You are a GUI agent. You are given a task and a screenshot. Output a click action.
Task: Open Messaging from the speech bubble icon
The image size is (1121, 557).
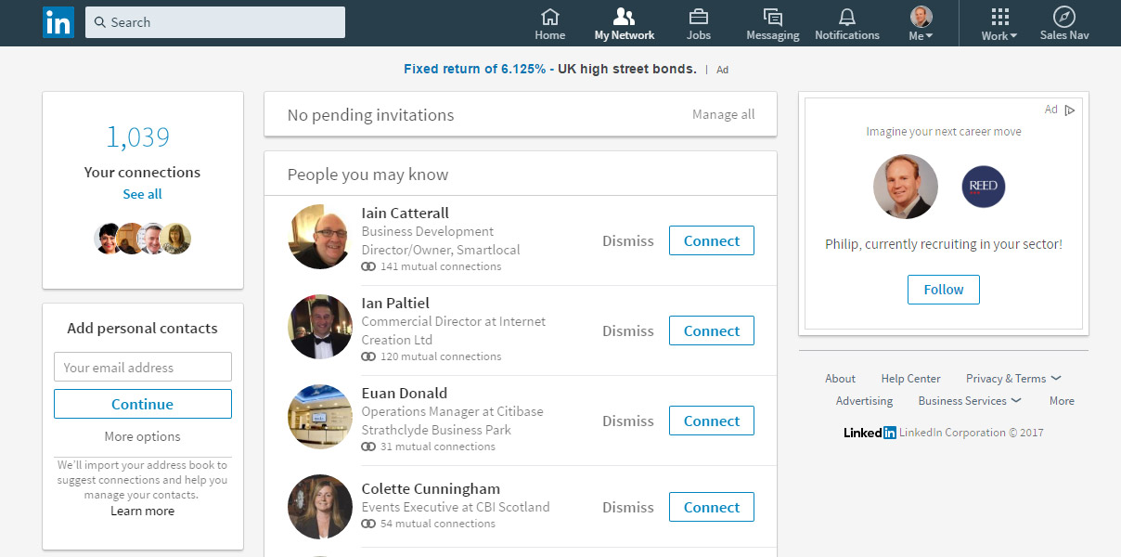coord(771,17)
